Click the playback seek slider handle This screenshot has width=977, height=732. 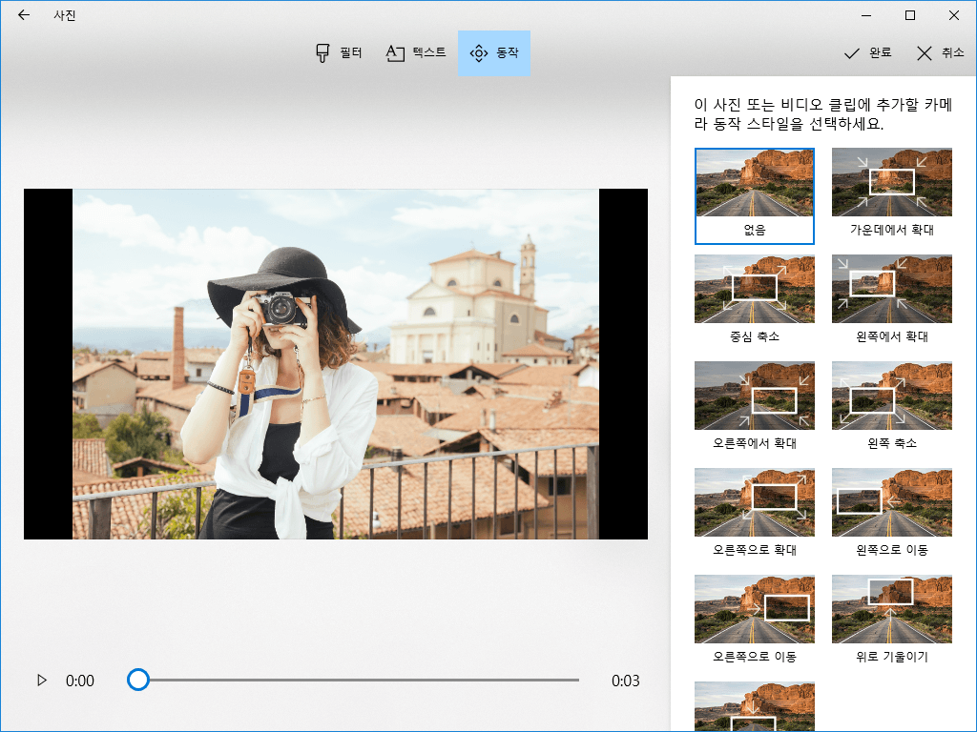pos(137,680)
